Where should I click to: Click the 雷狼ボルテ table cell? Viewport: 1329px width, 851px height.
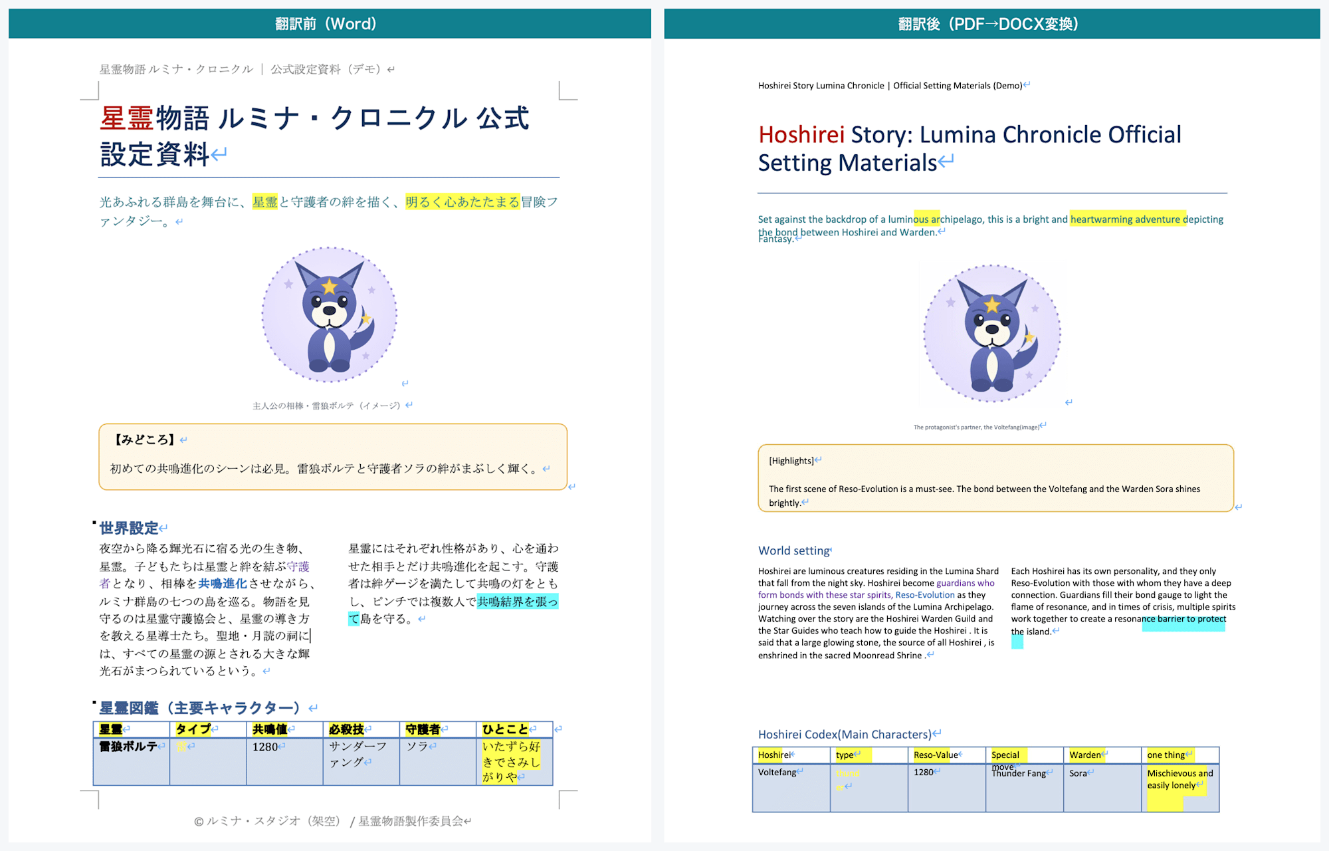[x=132, y=761]
